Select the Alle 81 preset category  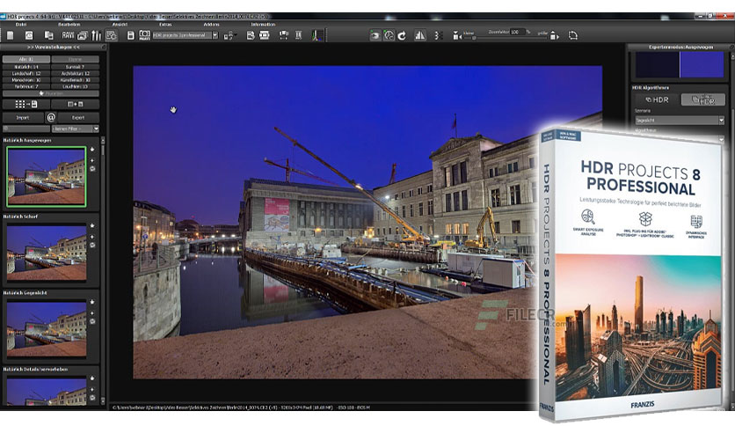(x=26, y=60)
